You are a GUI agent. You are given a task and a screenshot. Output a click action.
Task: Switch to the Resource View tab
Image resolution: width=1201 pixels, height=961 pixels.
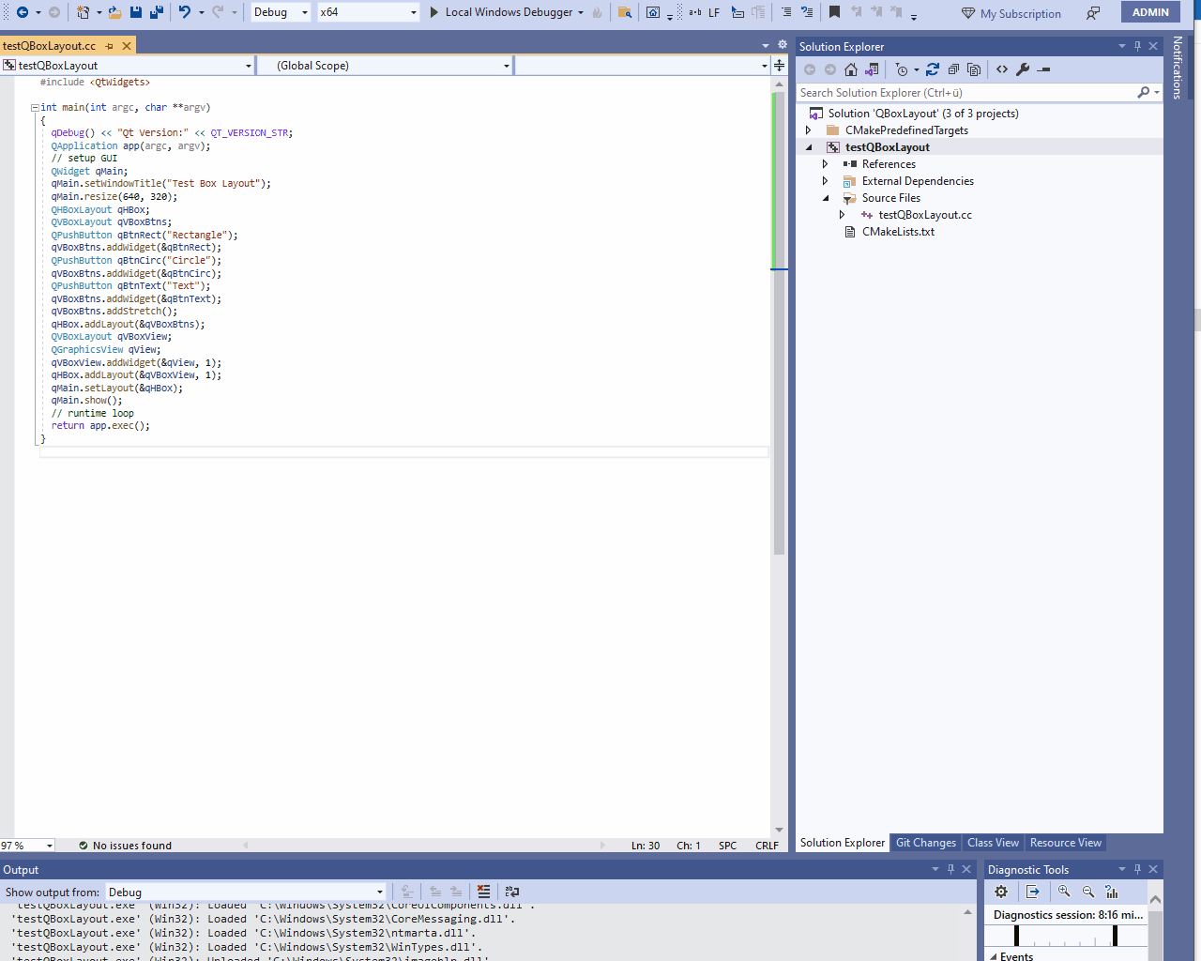pyautogui.click(x=1066, y=843)
